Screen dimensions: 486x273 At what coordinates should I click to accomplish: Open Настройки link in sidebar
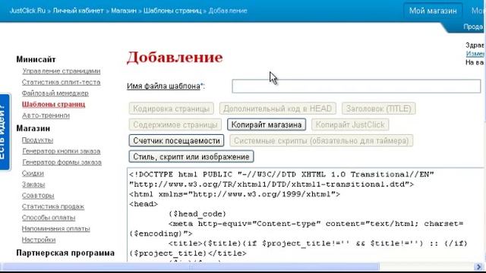point(39,240)
